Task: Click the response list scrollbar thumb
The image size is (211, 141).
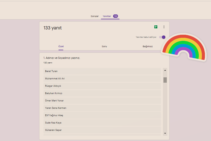Action: (165, 80)
